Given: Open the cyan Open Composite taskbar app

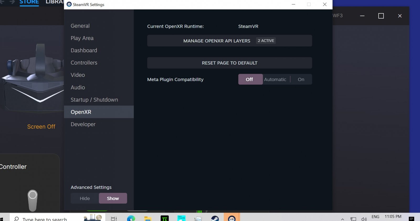Looking at the screenshot, I should point(181,218).
